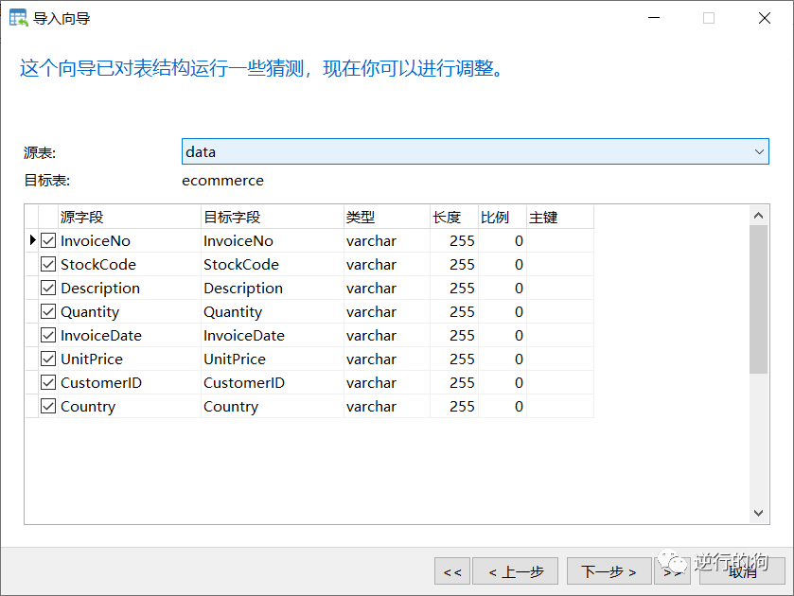Click the 类型 column header
The height and width of the screenshot is (596, 794).
[387, 218]
